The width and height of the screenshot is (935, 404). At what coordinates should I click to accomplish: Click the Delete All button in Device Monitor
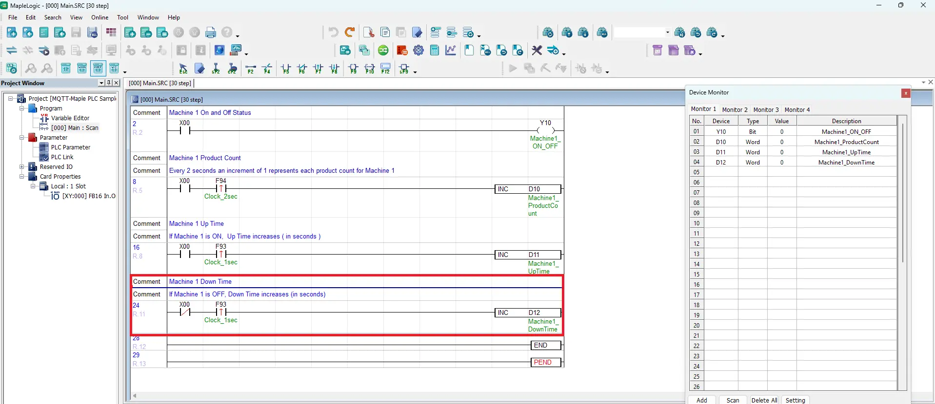[x=764, y=400]
